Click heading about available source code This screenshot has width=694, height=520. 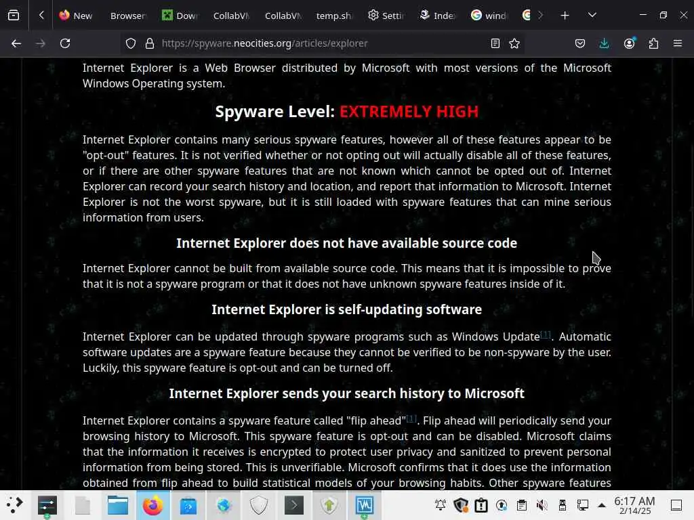(x=346, y=243)
